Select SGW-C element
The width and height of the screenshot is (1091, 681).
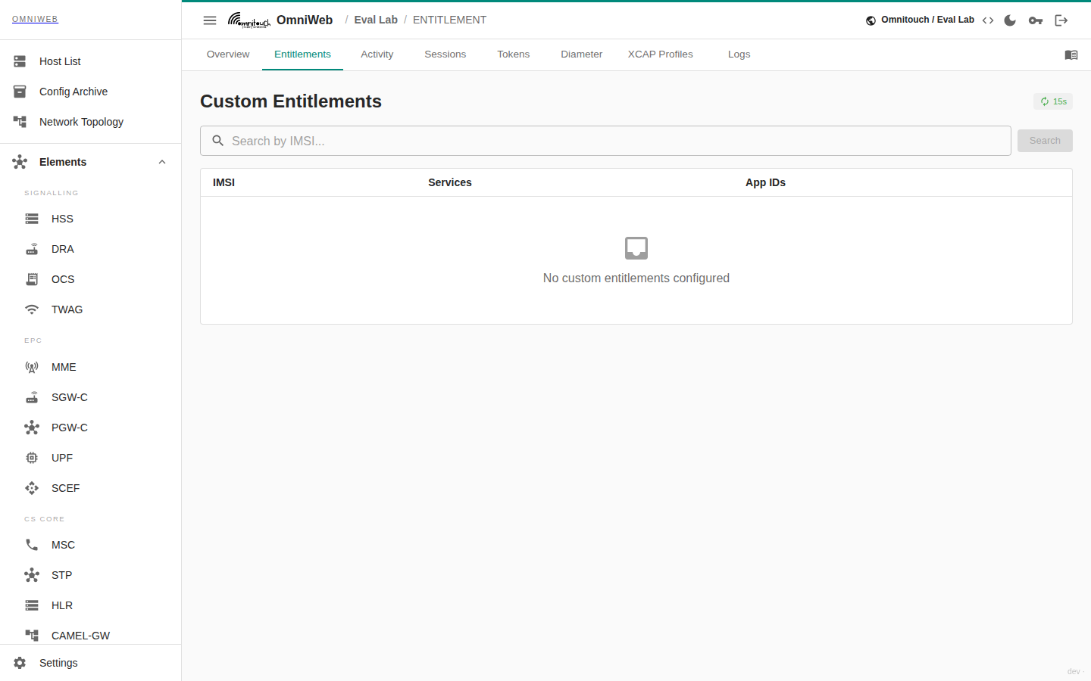[x=91, y=397]
